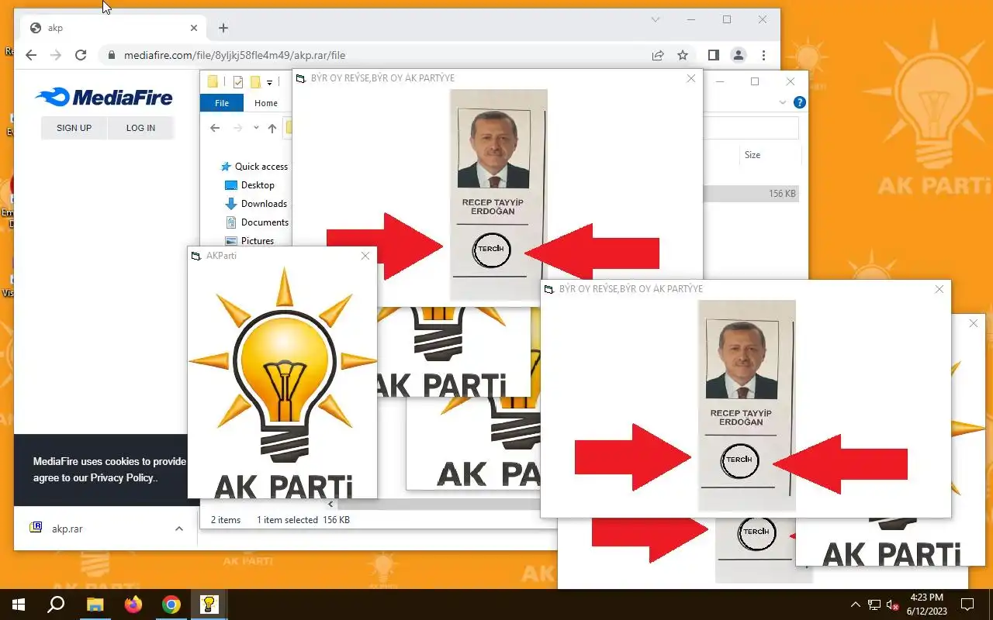The height and width of the screenshot is (620, 993).
Task: Launch Firefox from taskbar
Action: (x=133, y=604)
